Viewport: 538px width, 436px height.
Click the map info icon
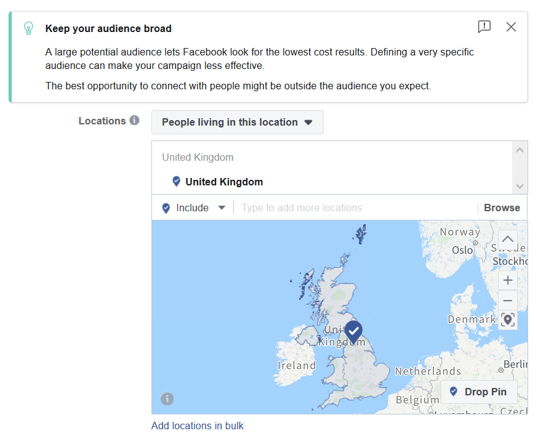[167, 398]
